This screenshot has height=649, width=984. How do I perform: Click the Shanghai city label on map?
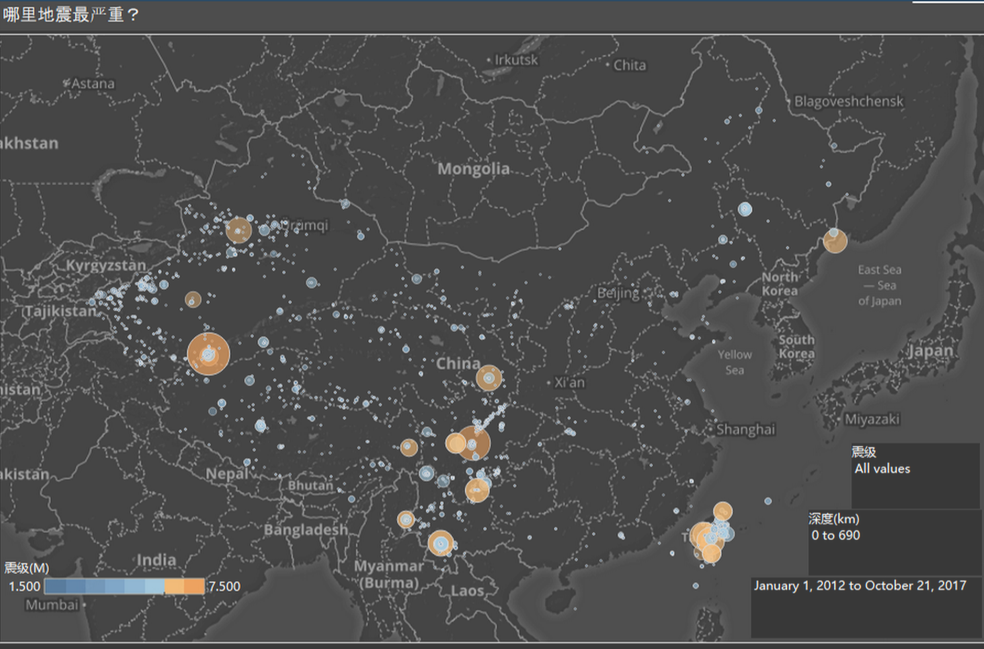tap(745, 429)
